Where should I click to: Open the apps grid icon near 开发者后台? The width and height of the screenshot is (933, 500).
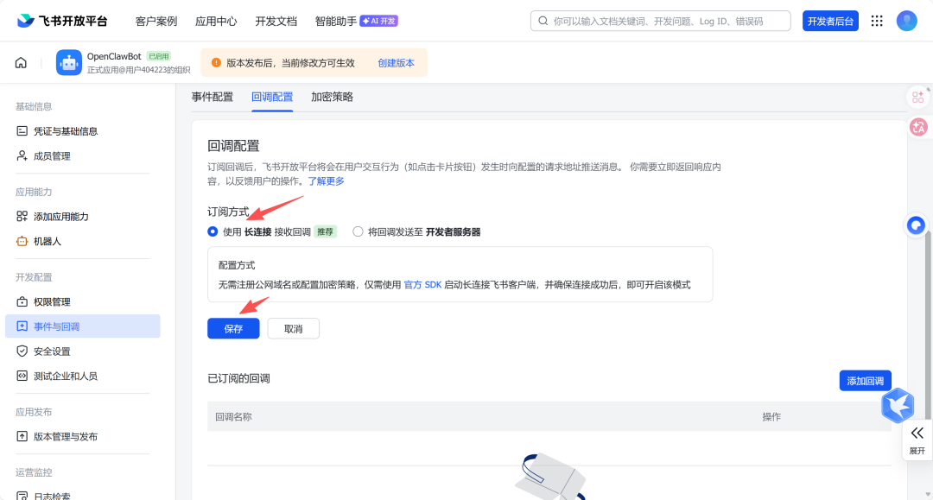877,20
